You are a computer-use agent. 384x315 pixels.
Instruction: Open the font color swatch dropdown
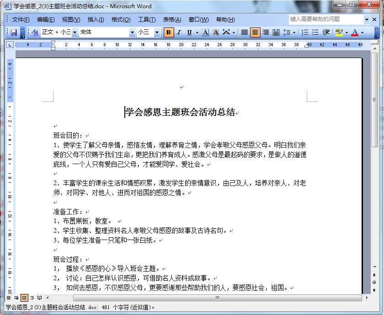tap(362, 32)
